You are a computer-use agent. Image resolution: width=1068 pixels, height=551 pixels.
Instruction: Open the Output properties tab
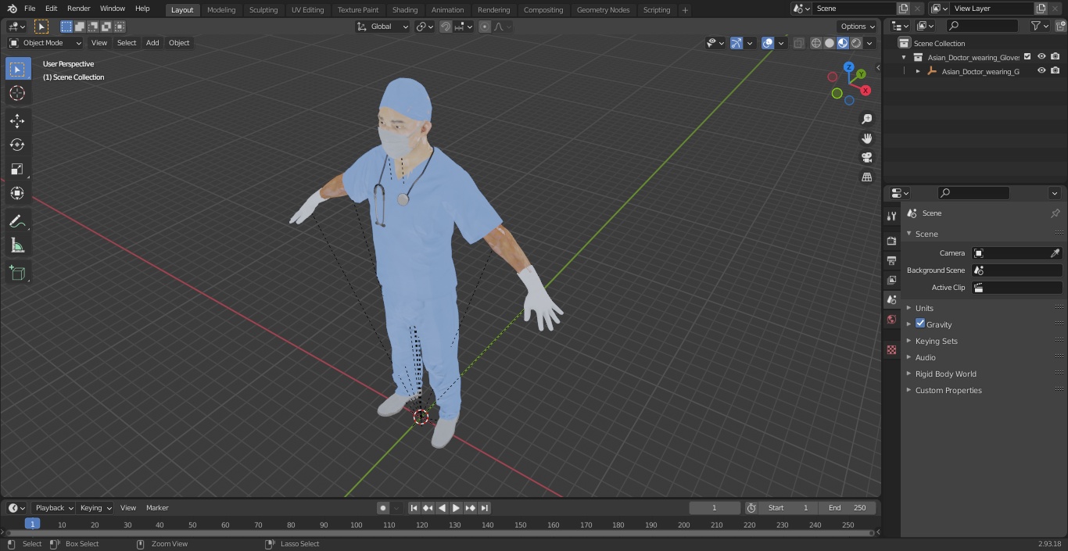click(x=891, y=260)
